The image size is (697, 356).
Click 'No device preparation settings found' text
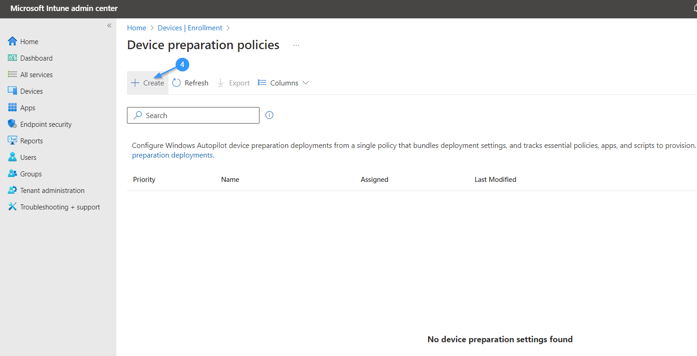(500, 339)
